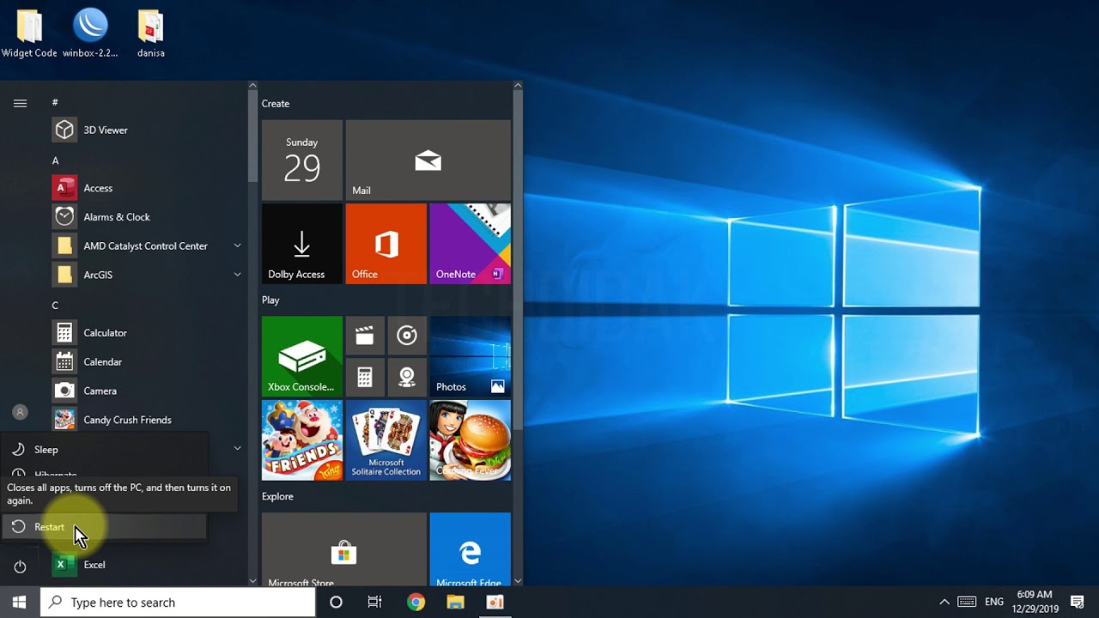Collapse the chevron beside the Sleep row
Viewport: 1099px width, 618px height.
tap(238, 448)
